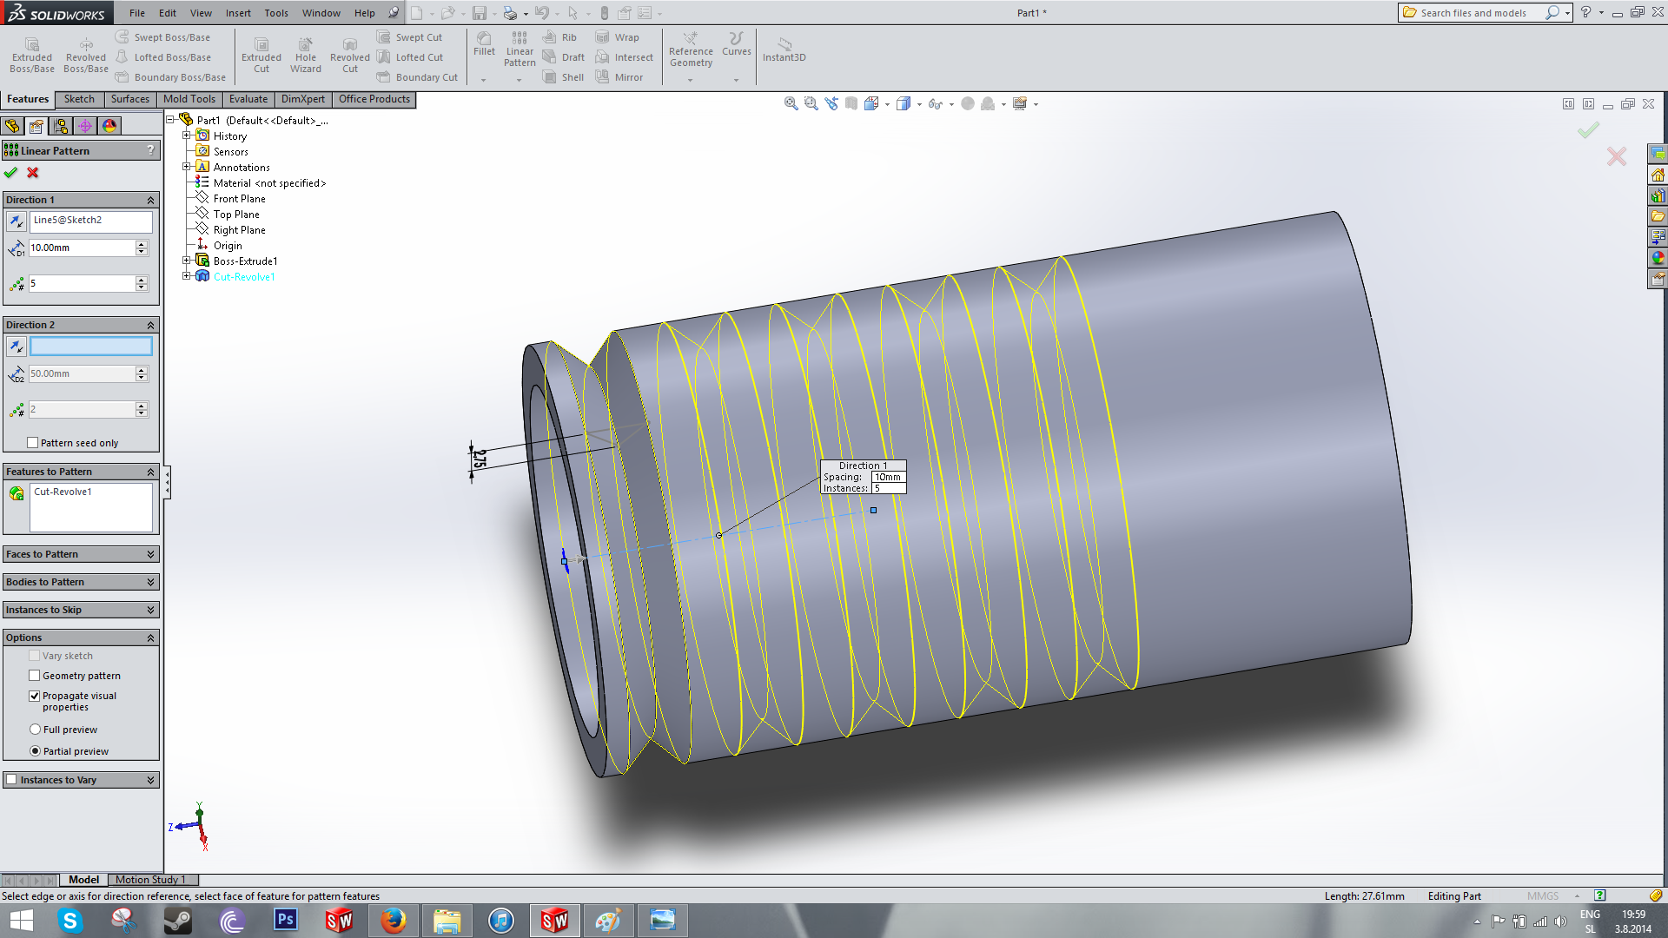
Task: Open DisplayManager appearance tab
Action: pyautogui.click(x=109, y=126)
